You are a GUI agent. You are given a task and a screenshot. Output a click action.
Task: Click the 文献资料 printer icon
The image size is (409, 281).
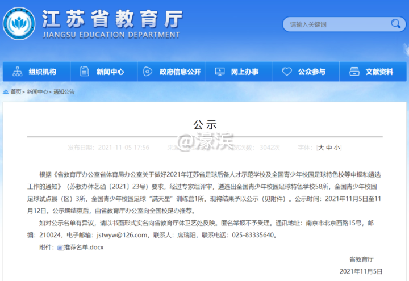[x=354, y=72]
